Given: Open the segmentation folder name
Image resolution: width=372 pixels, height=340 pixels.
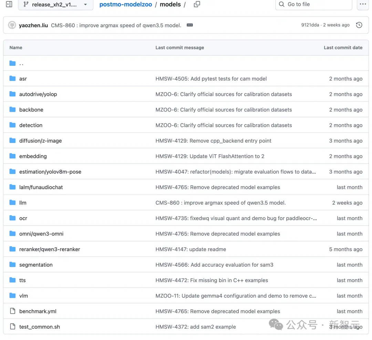Looking at the screenshot, I should [36, 265].
